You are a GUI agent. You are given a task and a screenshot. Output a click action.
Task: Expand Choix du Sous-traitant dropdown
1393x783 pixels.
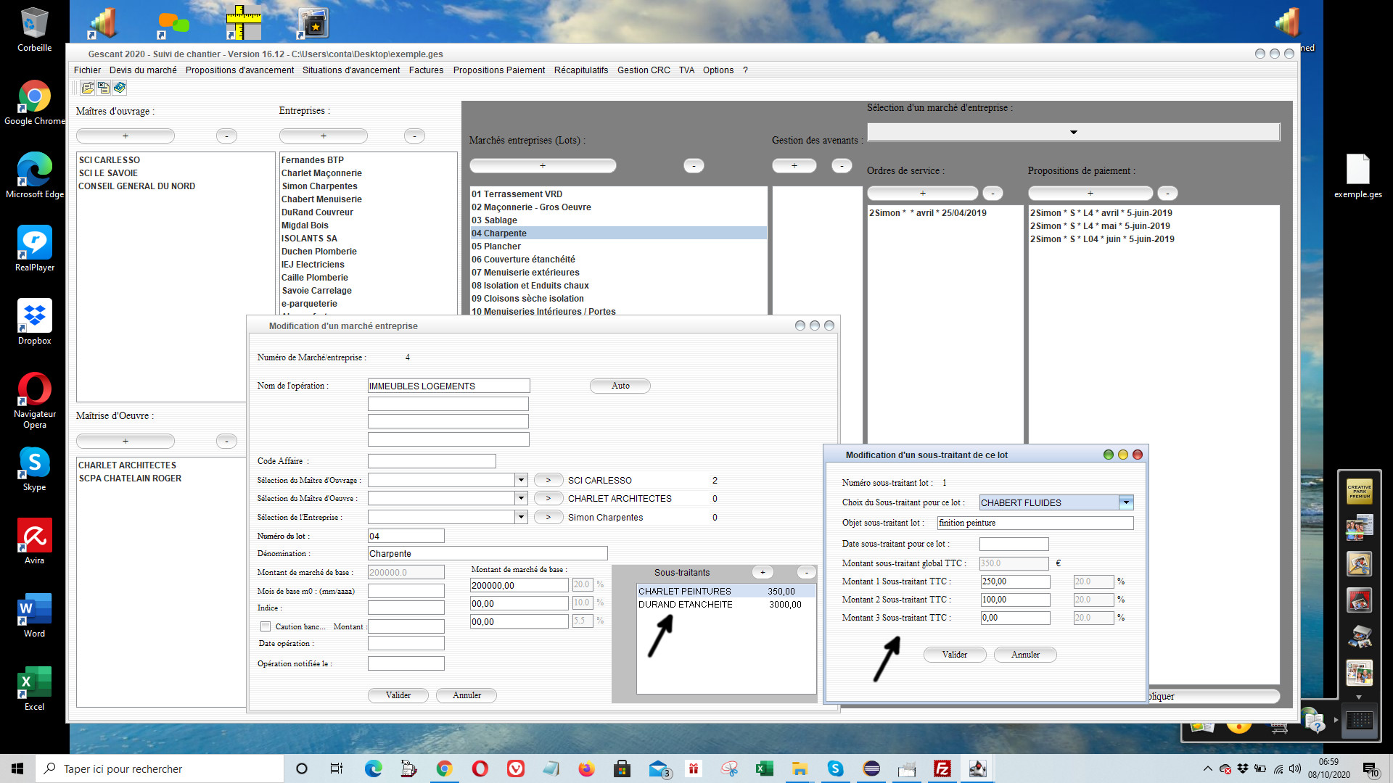1125,502
